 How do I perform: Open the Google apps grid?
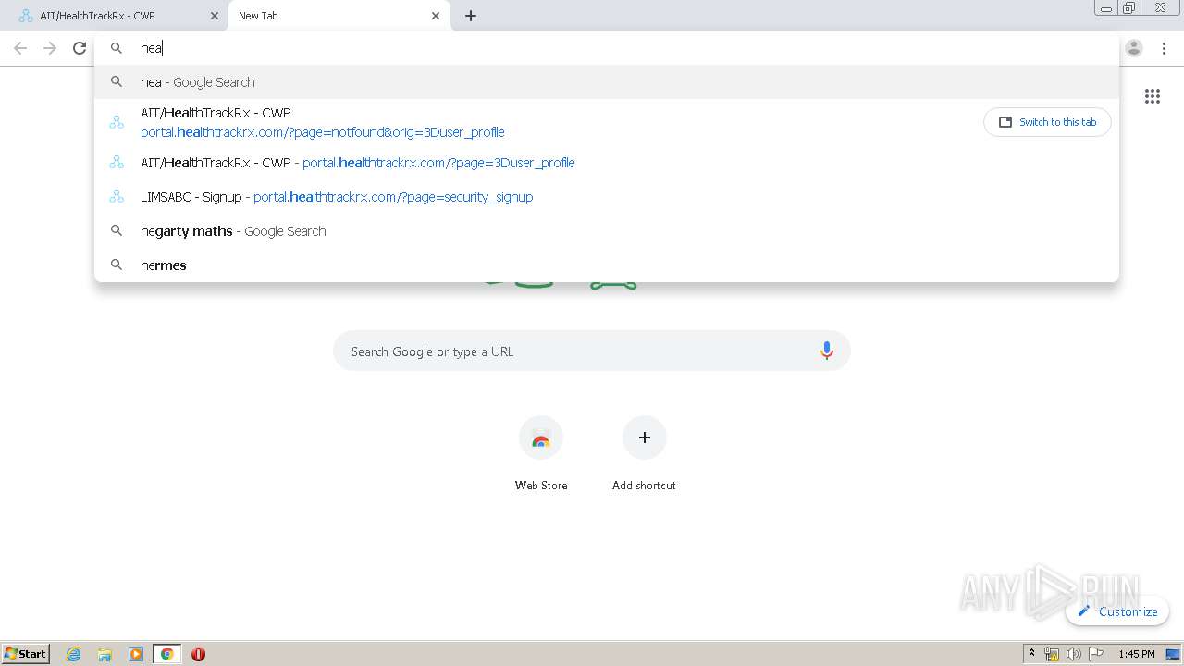click(1153, 96)
